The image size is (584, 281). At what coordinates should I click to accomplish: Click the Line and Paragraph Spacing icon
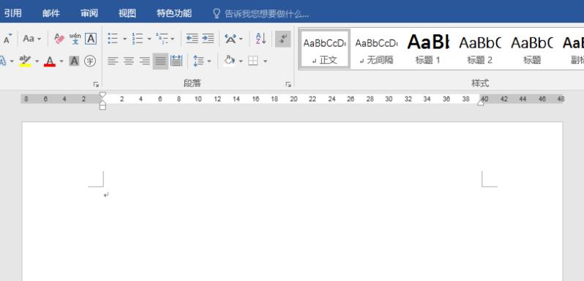click(198, 61)
